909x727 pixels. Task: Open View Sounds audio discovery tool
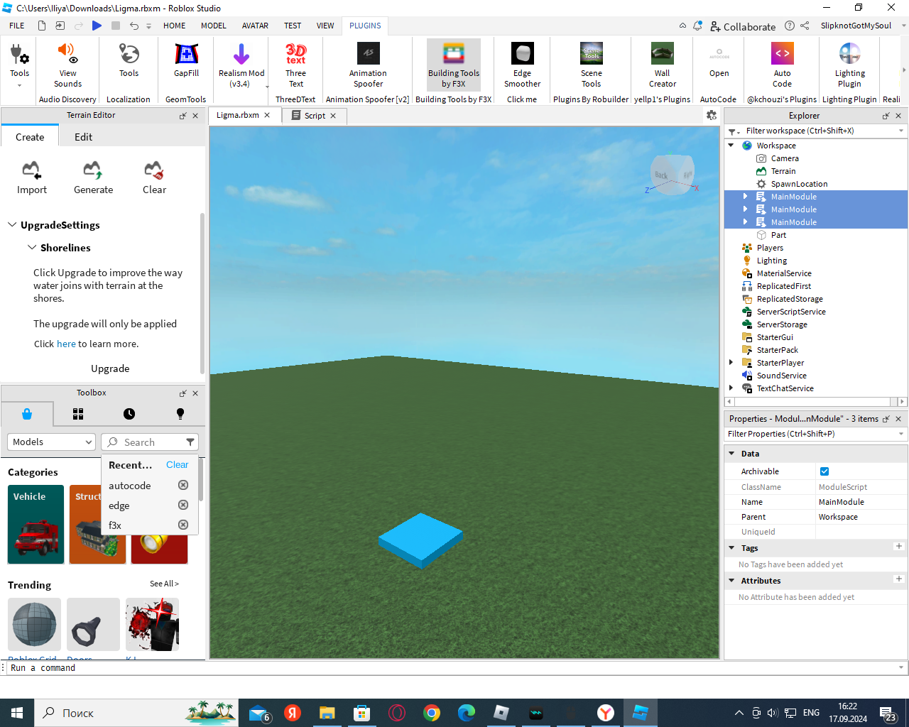[x=67, y=65]
